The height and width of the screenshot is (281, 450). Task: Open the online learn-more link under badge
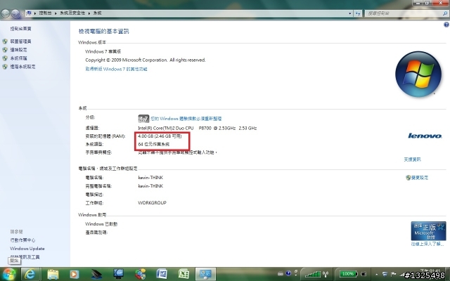[x=427, y=244]
